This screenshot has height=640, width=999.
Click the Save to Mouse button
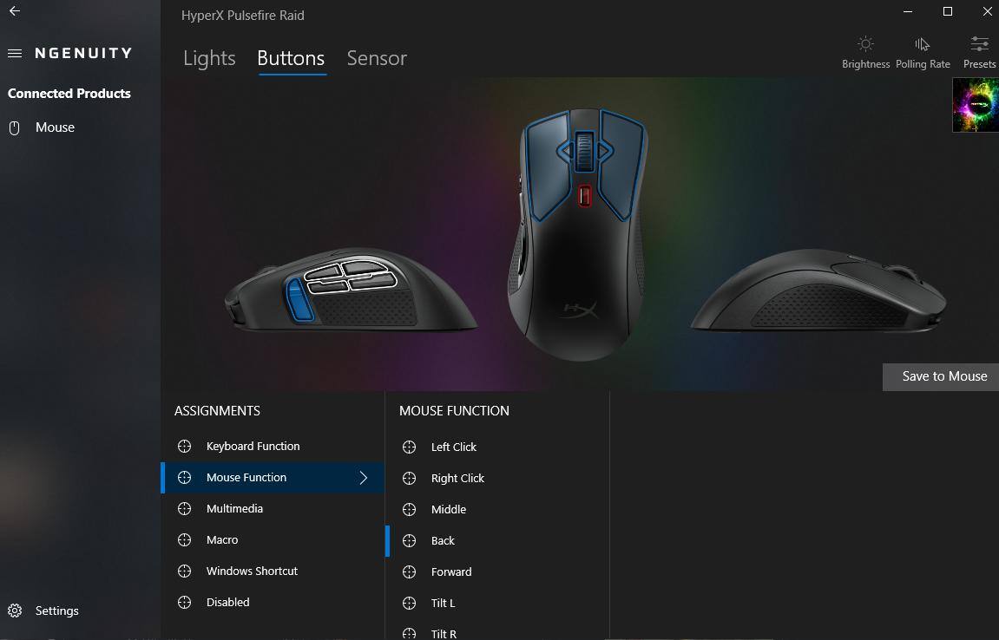(x=940, y=377)
